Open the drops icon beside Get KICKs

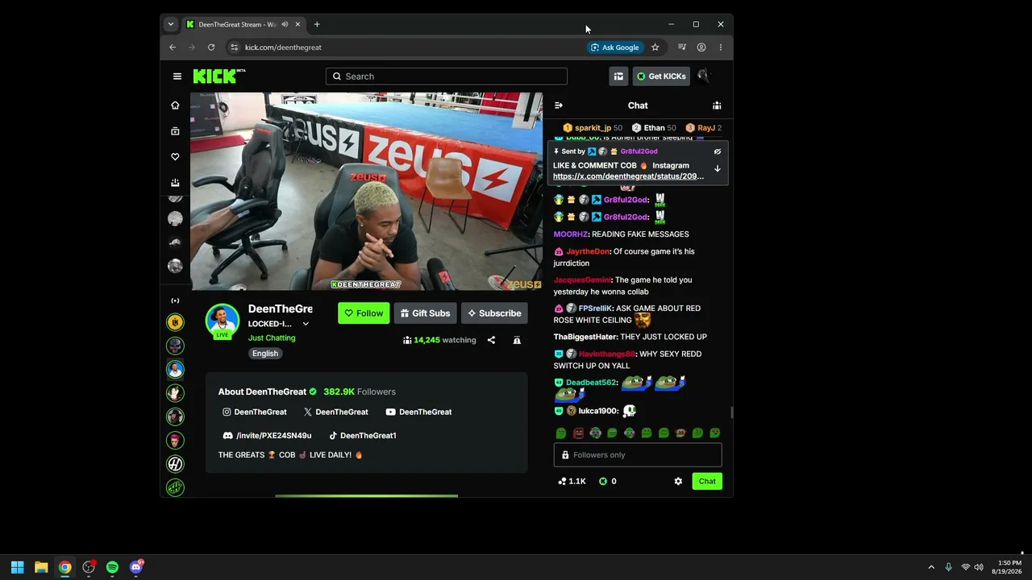618,77
